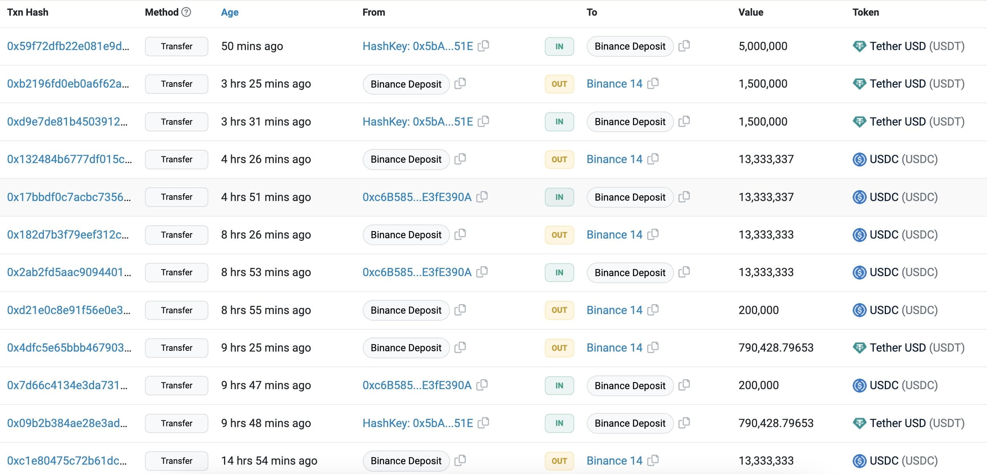987x474 pixels.
Task: Click the USDC coin icon in the 13,333,337 OUT row
Action: (859, 159)
